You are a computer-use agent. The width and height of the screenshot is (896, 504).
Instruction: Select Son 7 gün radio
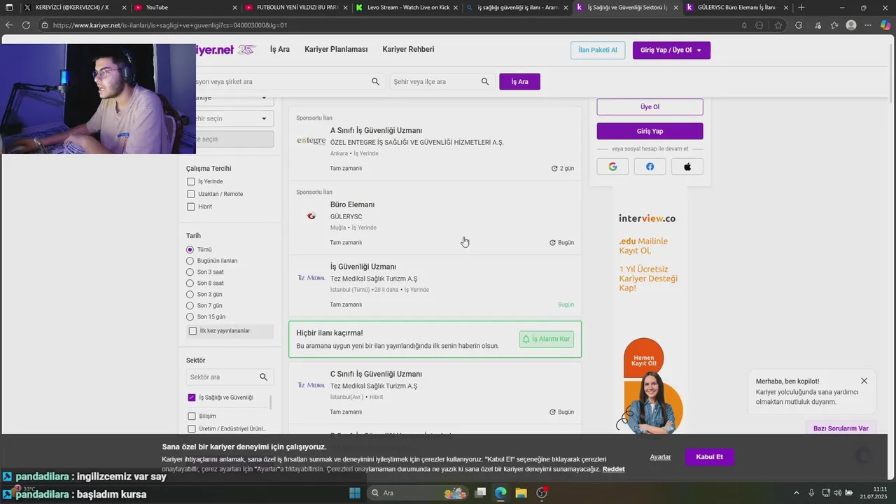[190, 306]
